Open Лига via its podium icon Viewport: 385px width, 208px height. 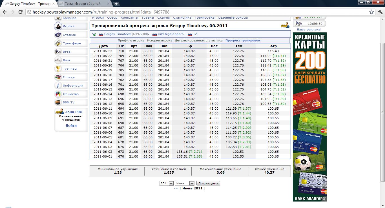click(58, 60)
